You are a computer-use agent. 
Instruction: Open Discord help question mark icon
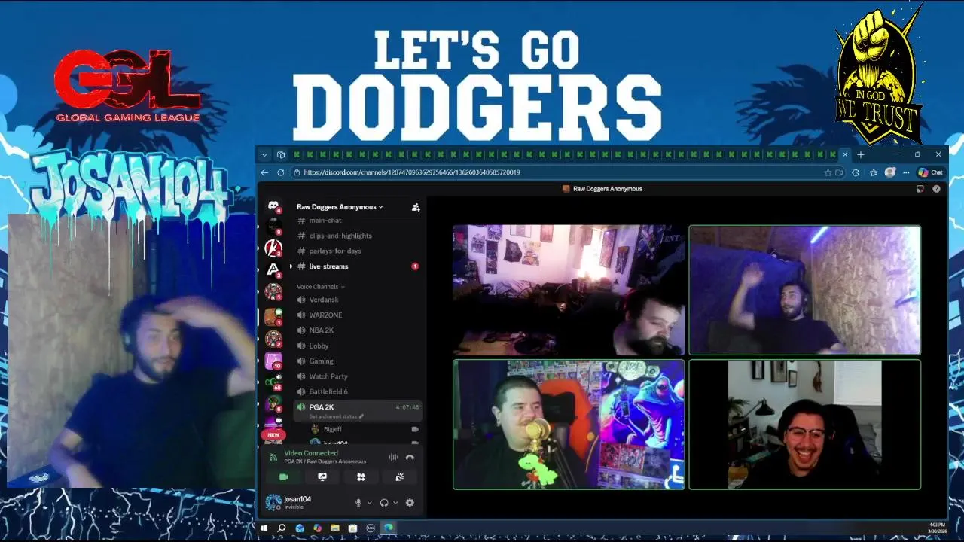(936, 189)
